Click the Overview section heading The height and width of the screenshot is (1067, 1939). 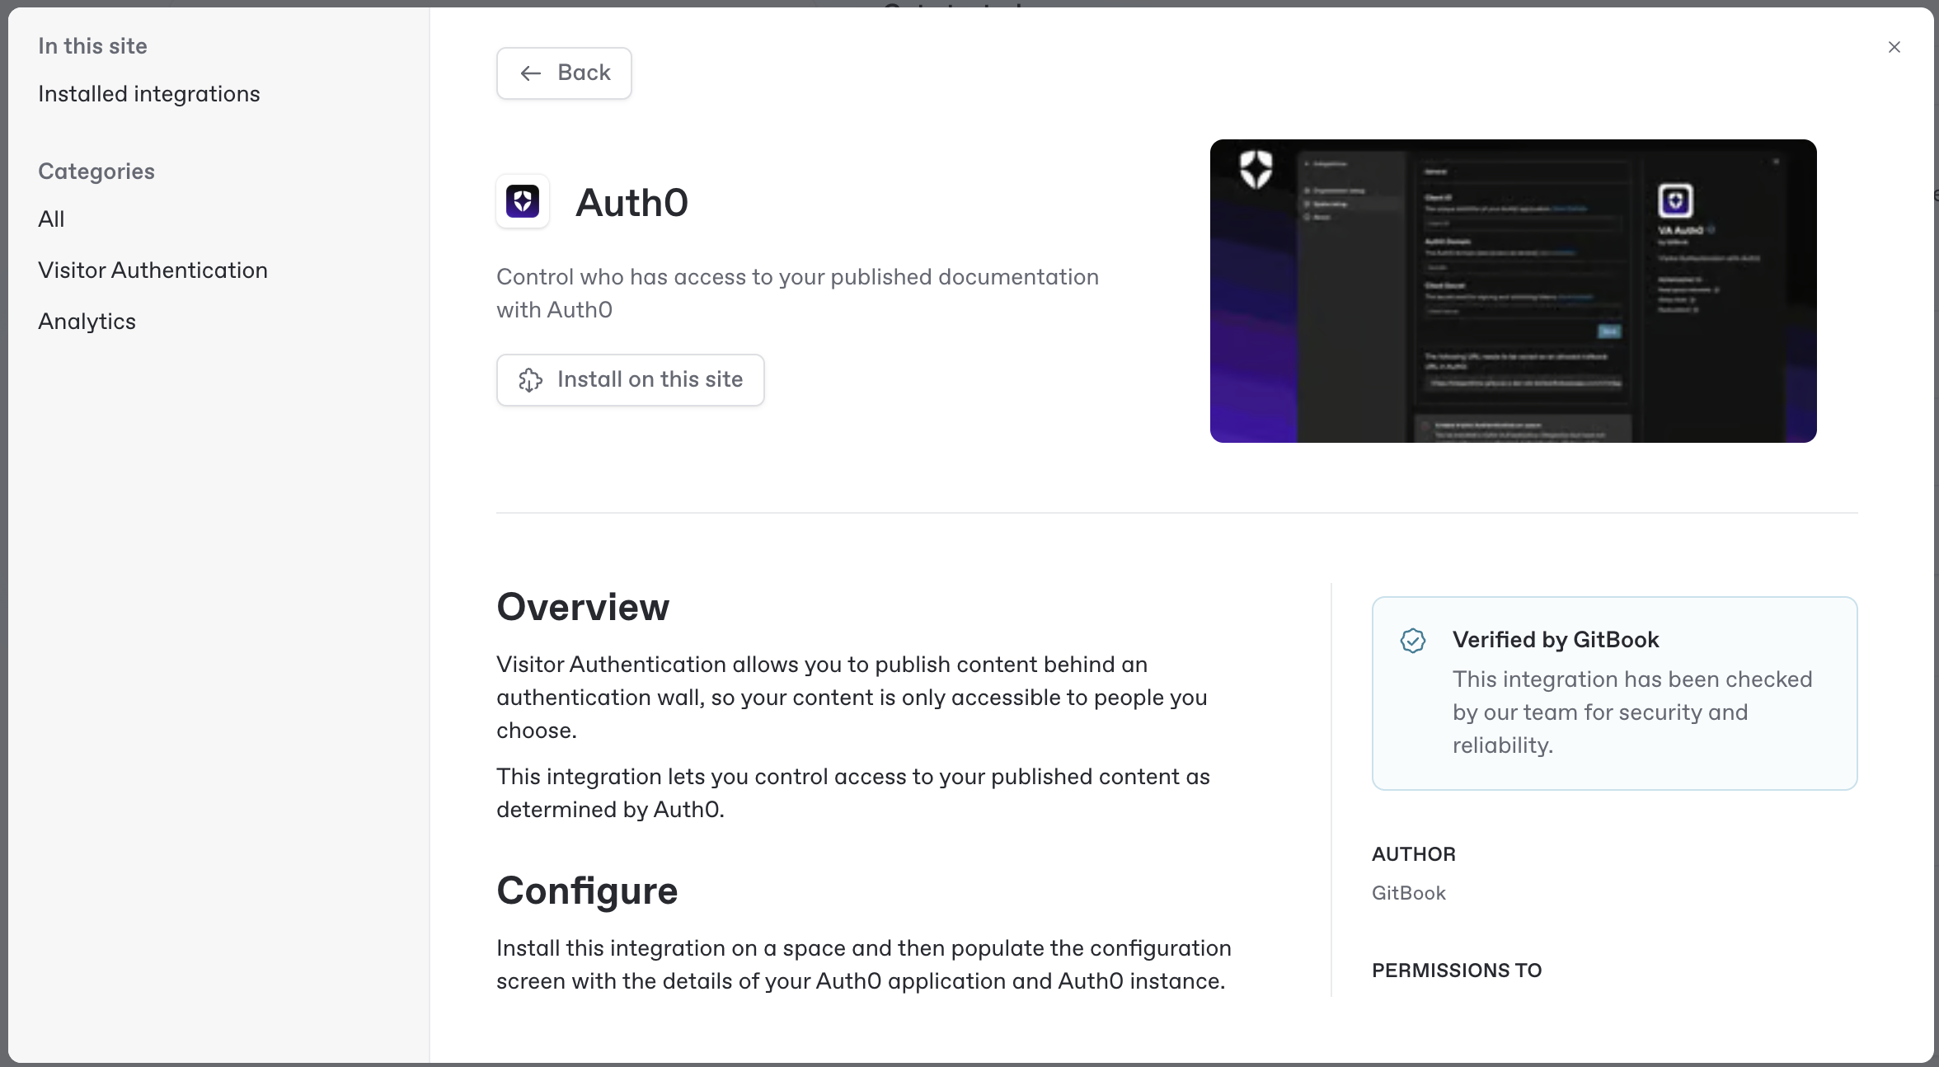point(582,607)
